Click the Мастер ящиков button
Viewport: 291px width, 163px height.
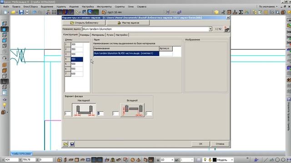(128, 23)
